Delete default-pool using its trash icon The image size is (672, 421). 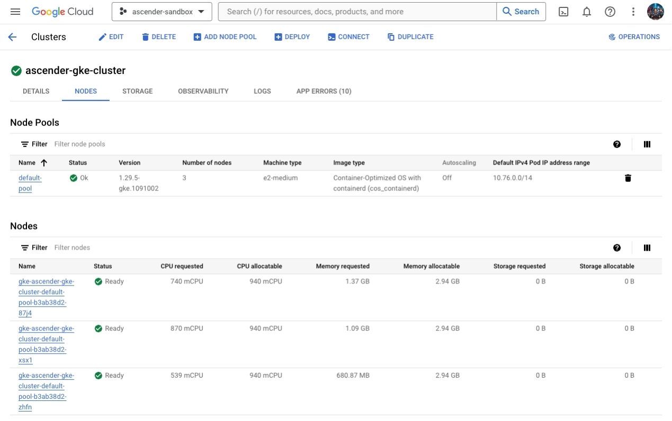(x=628, y=178)
